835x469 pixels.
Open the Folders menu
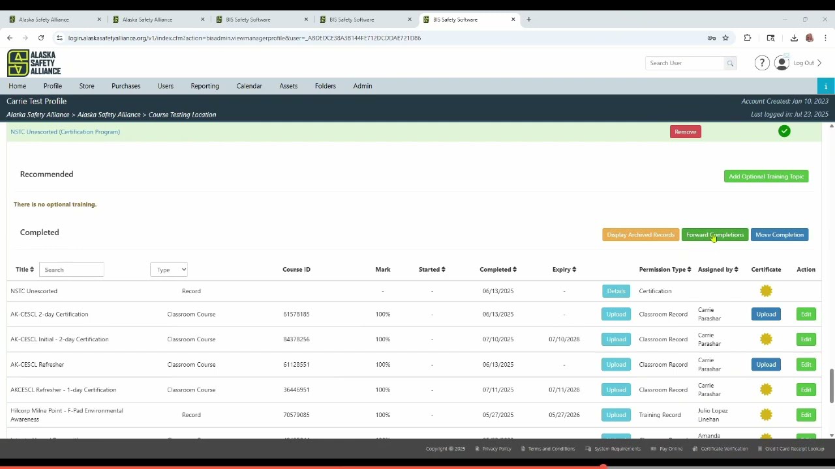[326, 86]
